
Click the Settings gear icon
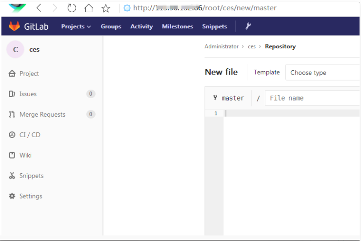pyautogui.click(x=12, y=196)
